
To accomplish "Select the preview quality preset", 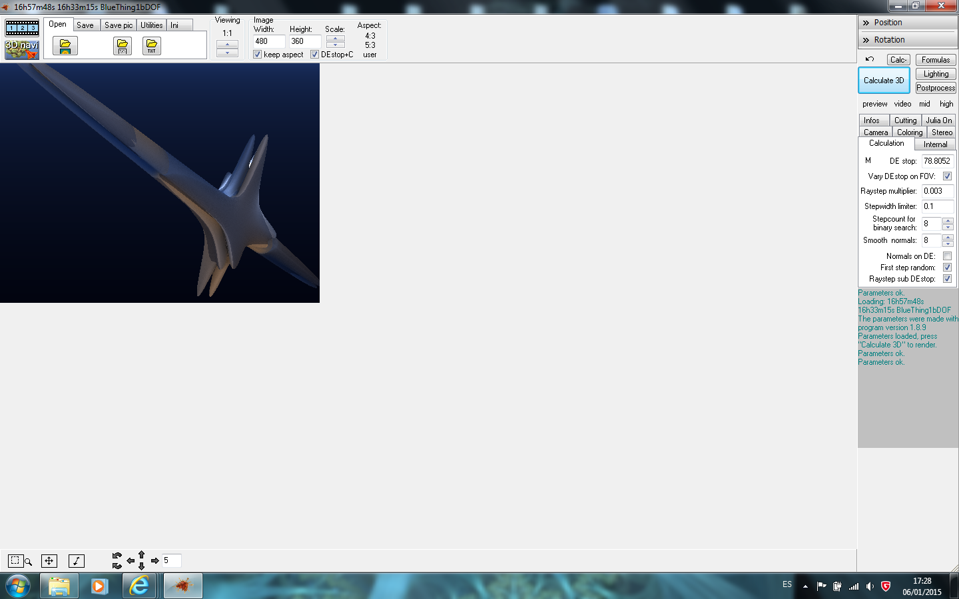I will [874, 104].
